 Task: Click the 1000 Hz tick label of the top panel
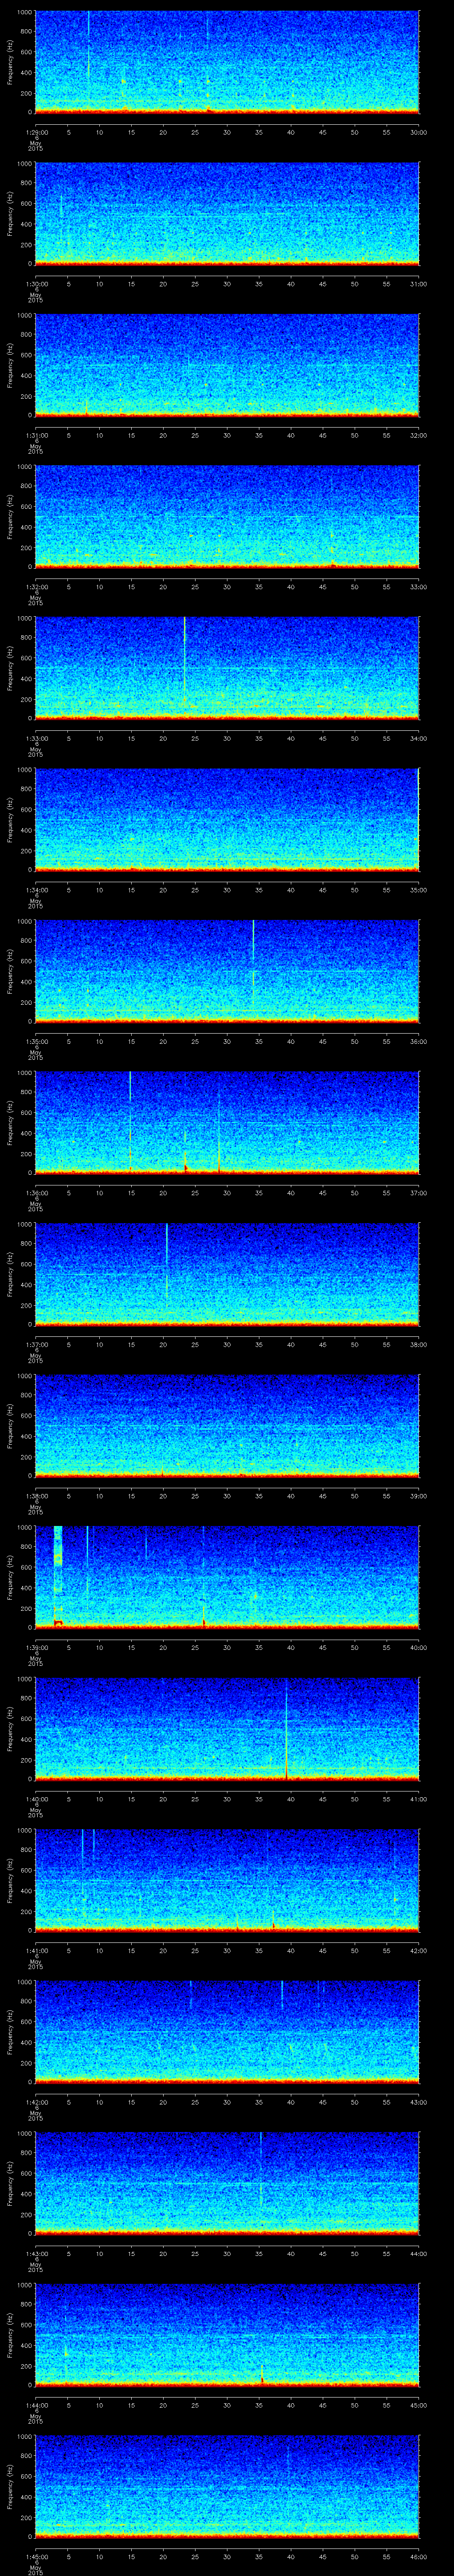[x=24, y=12]
